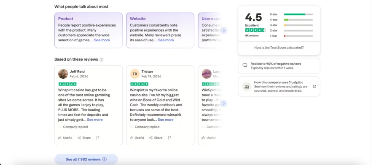The height and width of the screenshot is (165, 371).
Task: Expand See more in Product card
Action: 102,40
